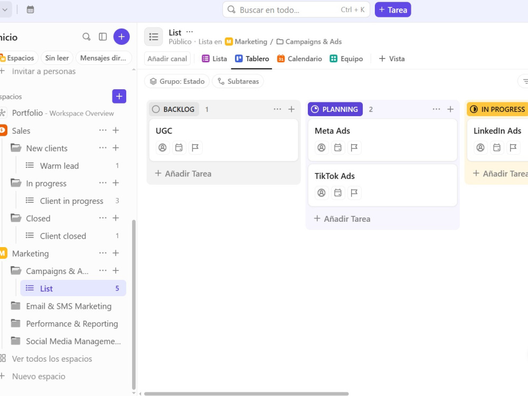Open Backlog column options menu

click(x=278, y=109)
